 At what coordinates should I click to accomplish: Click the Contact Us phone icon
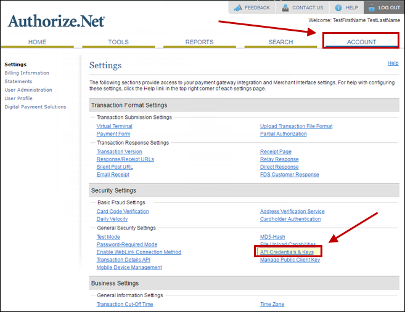pos(286,7)
